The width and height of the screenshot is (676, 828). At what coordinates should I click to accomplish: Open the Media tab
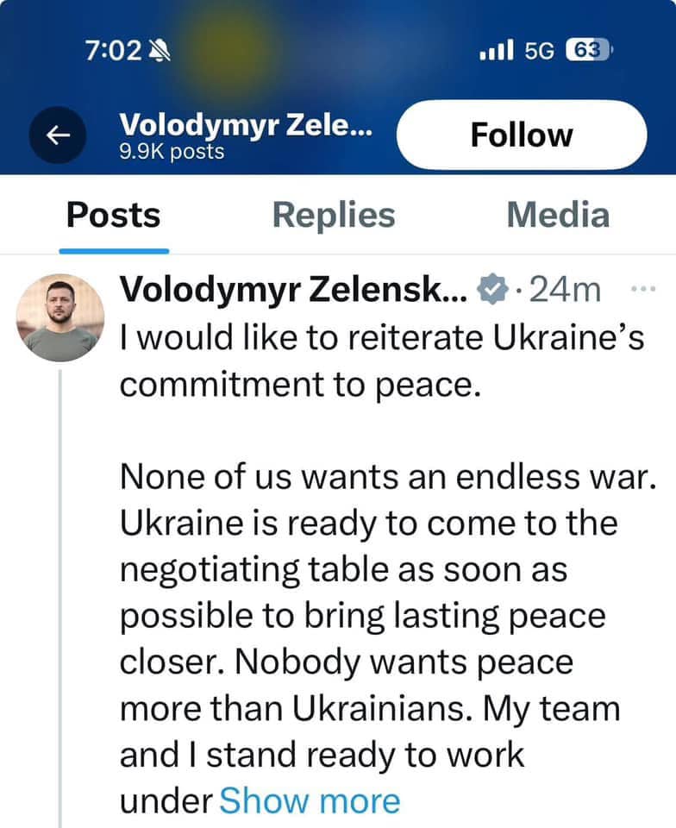(x=557, y=215)
